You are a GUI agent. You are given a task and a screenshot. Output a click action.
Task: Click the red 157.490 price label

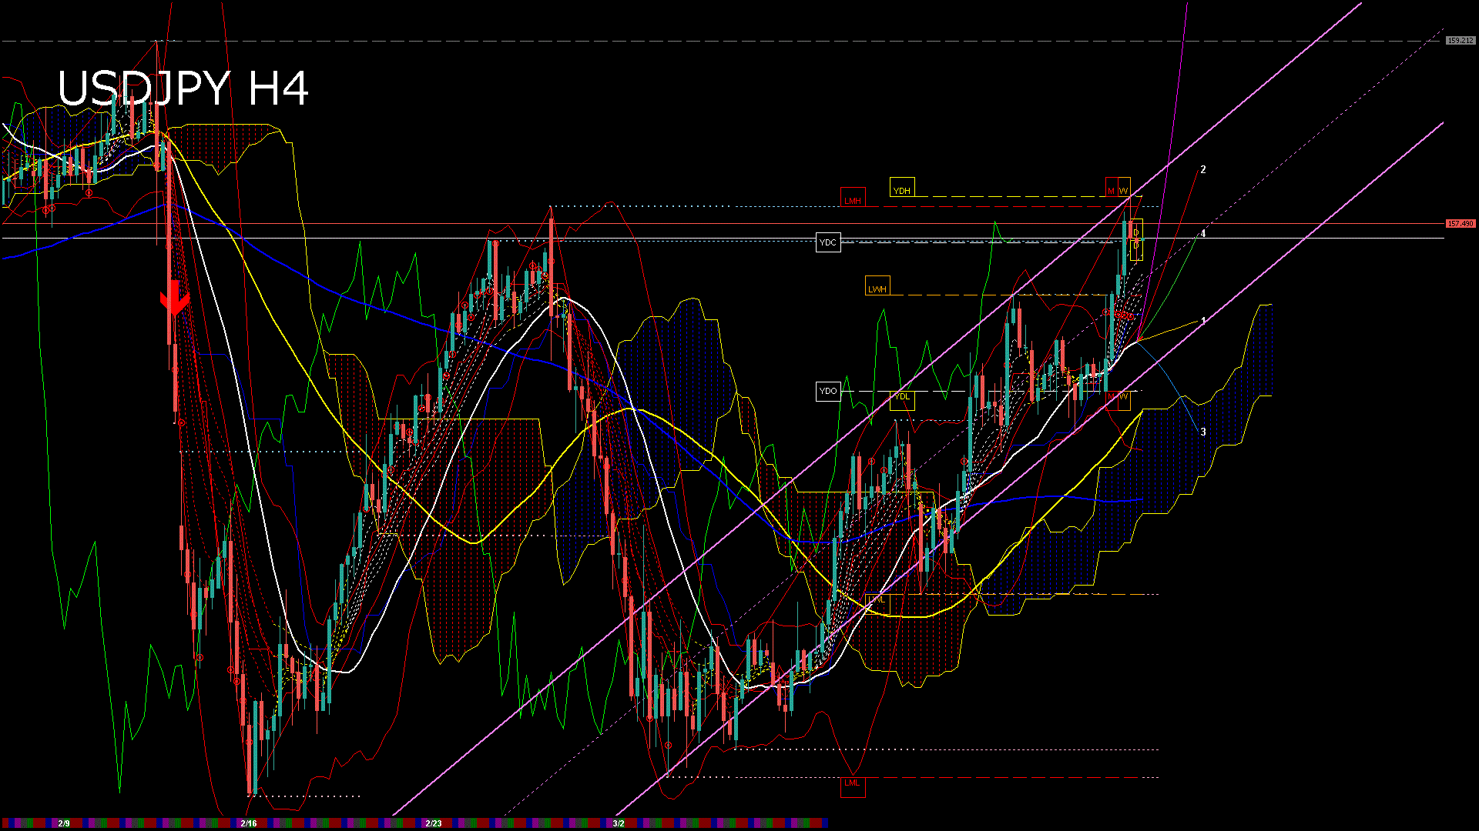click(1460, 224)
